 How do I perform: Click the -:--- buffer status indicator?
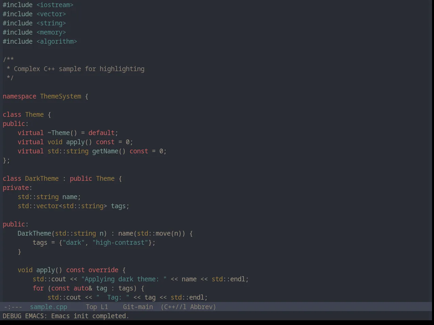(13, 307)
